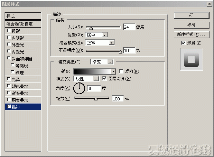Close the 图层样式 dialog

pyautogui.click(x=210, y=4)
